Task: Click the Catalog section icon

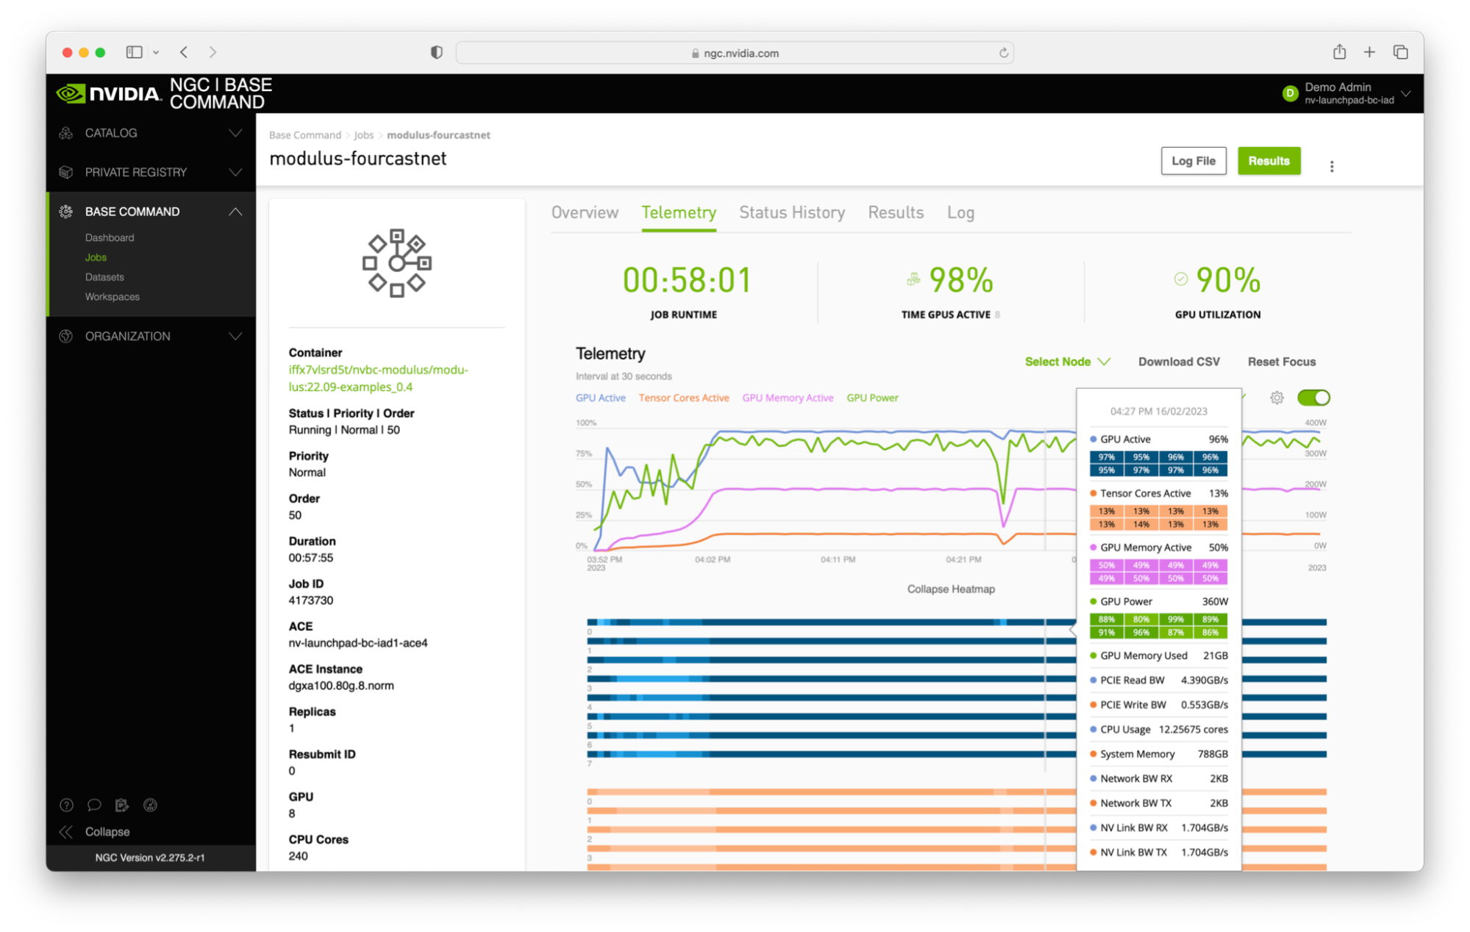Action: (66, 133)
